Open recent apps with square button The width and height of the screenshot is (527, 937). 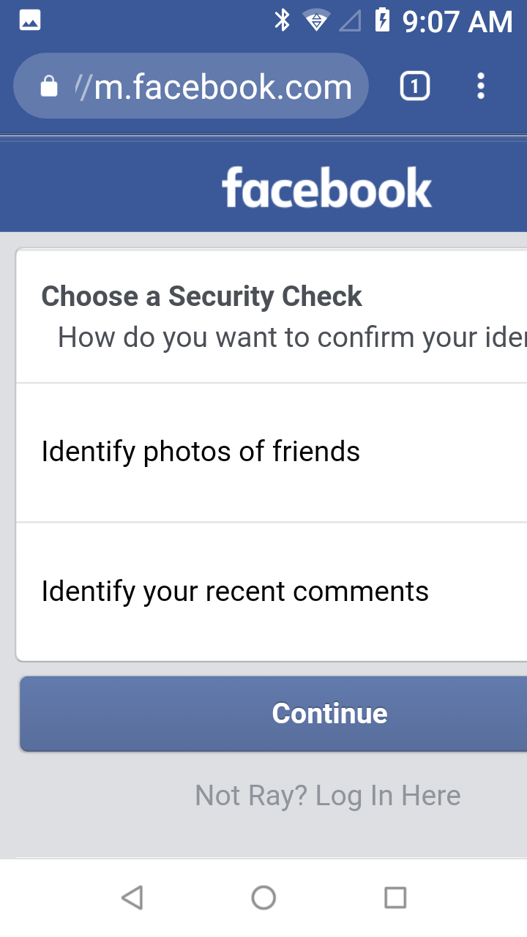coord(395,897)
